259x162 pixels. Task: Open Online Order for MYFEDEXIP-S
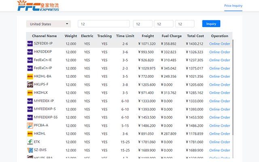[x=219, y=109]
